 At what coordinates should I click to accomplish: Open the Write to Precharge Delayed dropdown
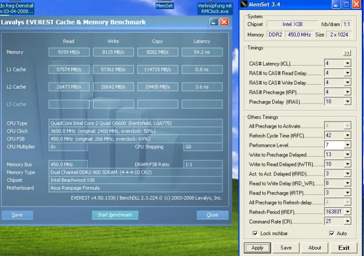pyautogui.click(x=347, y=154)
